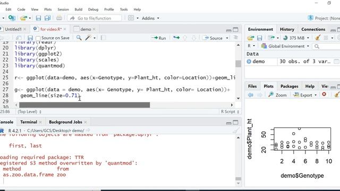Click the import dataset icon

(x=271, y=38)
